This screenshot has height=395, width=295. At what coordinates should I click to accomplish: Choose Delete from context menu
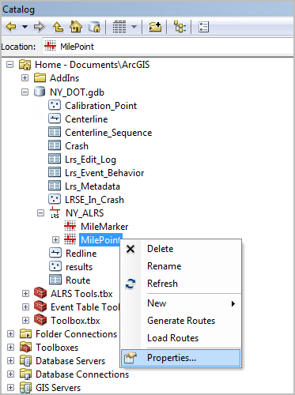181,249
